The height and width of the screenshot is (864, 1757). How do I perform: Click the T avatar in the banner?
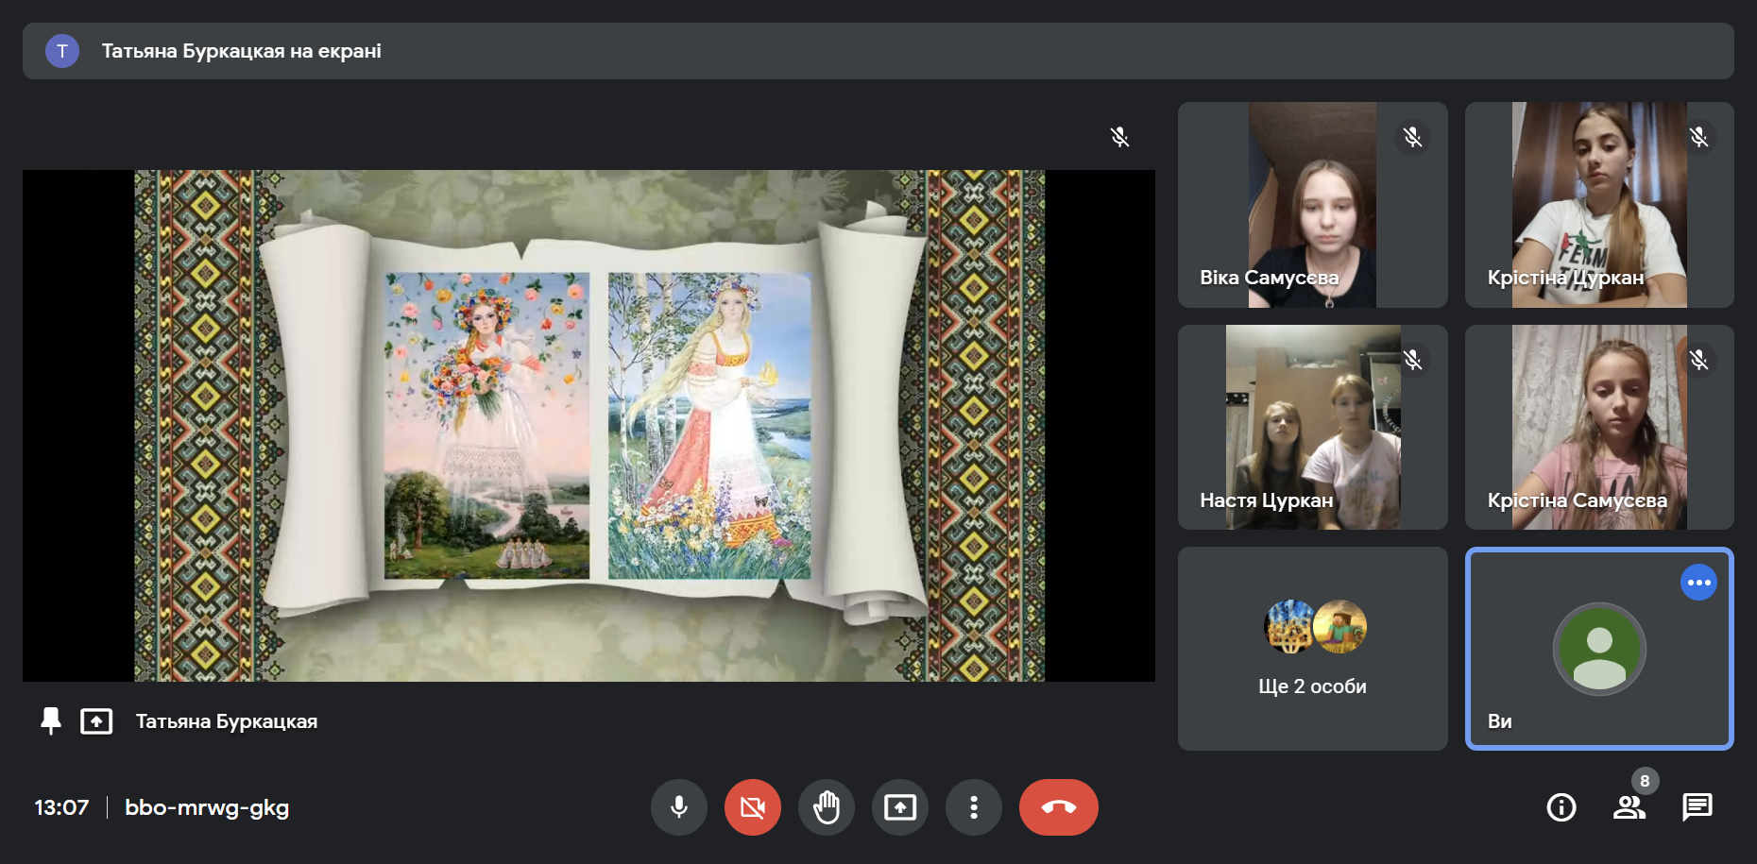(x=62, y=51)
